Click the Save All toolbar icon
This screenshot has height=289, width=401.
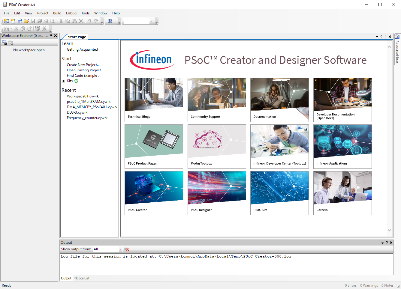[x=40, y=21]
